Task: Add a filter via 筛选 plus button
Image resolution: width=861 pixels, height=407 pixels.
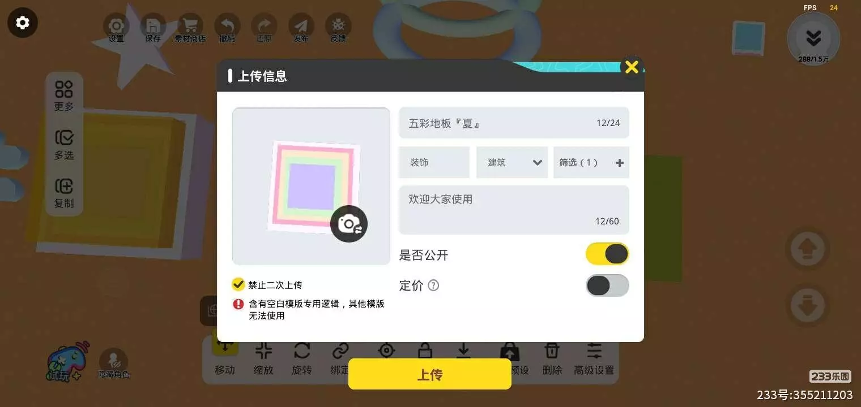Action: (x=619, y=163)
